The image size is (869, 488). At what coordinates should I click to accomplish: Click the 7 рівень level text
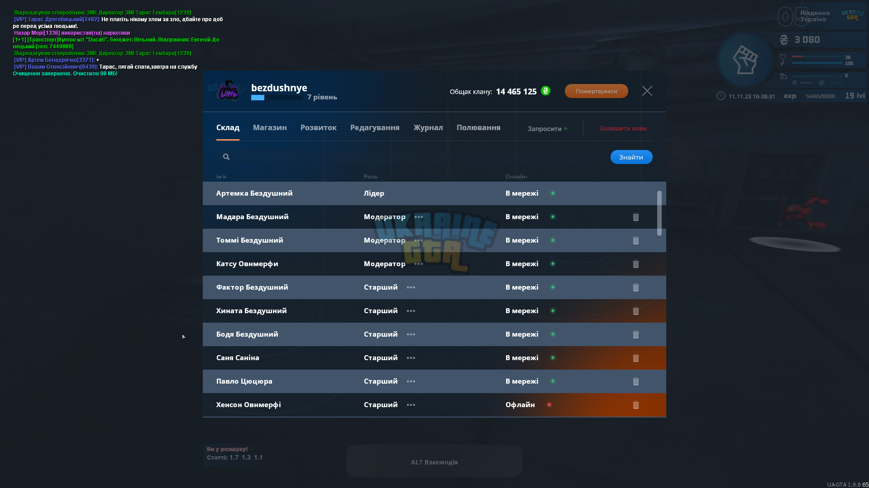pos(322,97)
